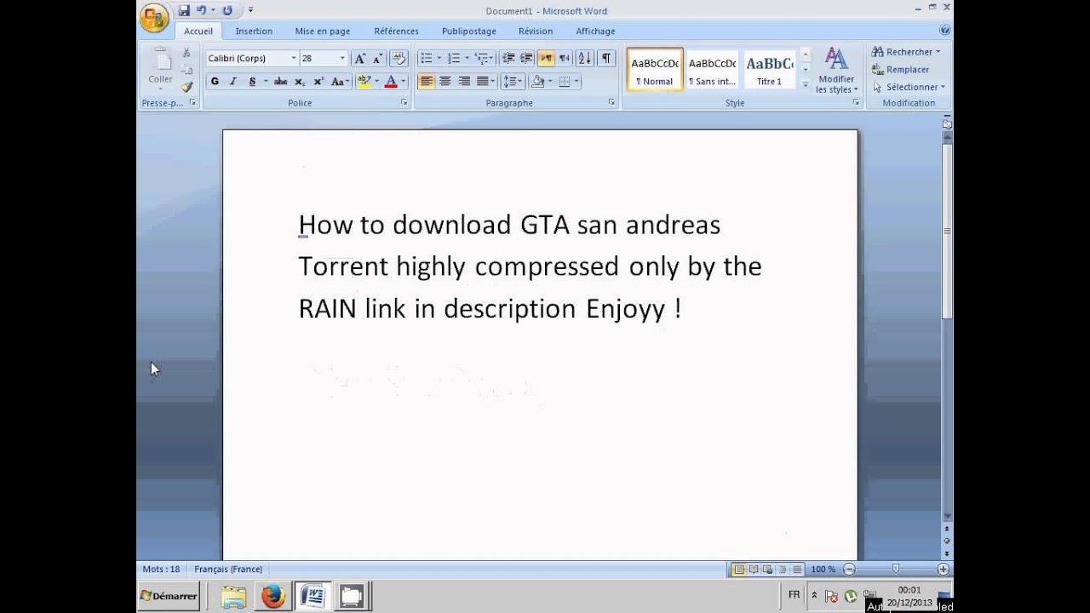Screen dimensions: 1090x613
Task: Open the Affichage tab
Action: click(x=595, y=31)
